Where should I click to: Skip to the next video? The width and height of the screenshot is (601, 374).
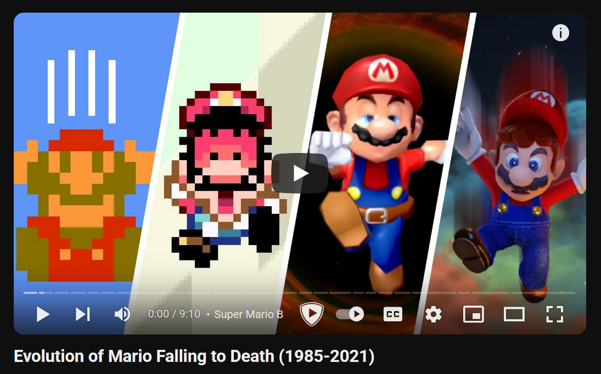pyautogui.click(x=82, y=314)
